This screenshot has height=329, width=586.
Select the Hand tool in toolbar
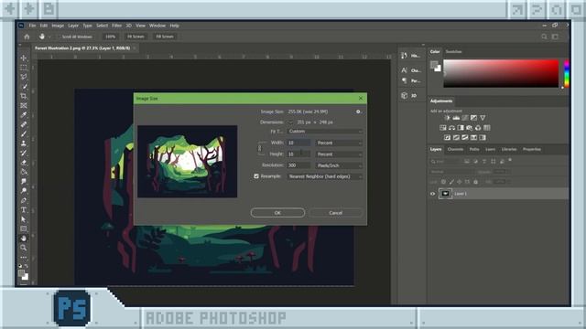click(24, 239)
